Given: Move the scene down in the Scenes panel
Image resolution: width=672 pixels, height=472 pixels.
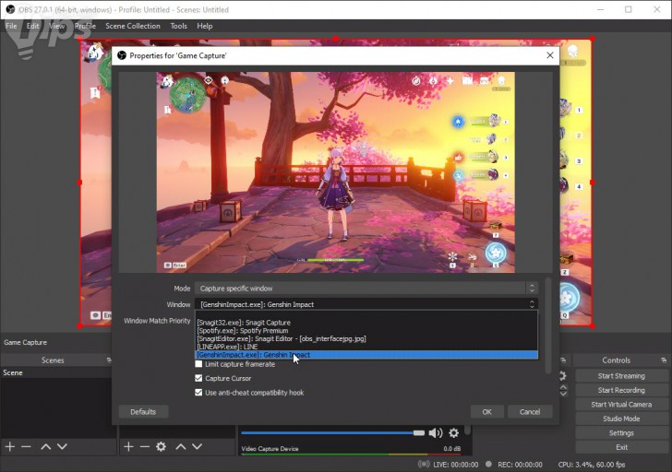Looking at the screenshot, I should coord(62,447).
